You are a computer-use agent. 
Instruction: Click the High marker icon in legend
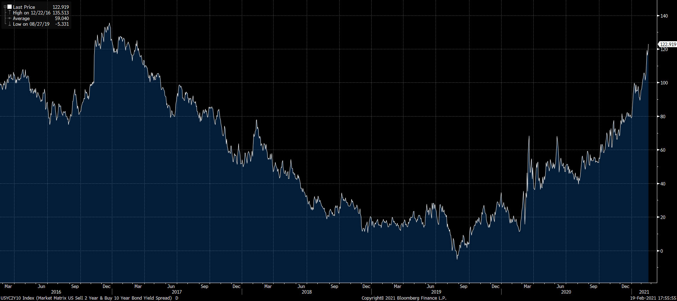coord(10,13)
